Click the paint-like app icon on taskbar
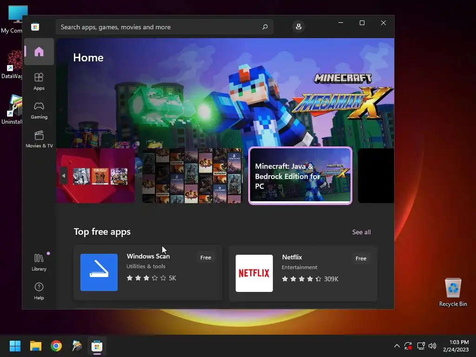Image resolution: width=476 pixels, height=357 pixels. point(77,346)
